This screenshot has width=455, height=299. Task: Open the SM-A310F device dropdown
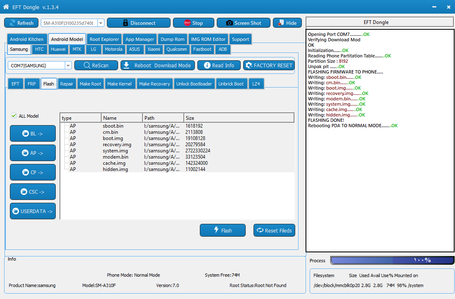pyautogui.click(x=101, y=23)
